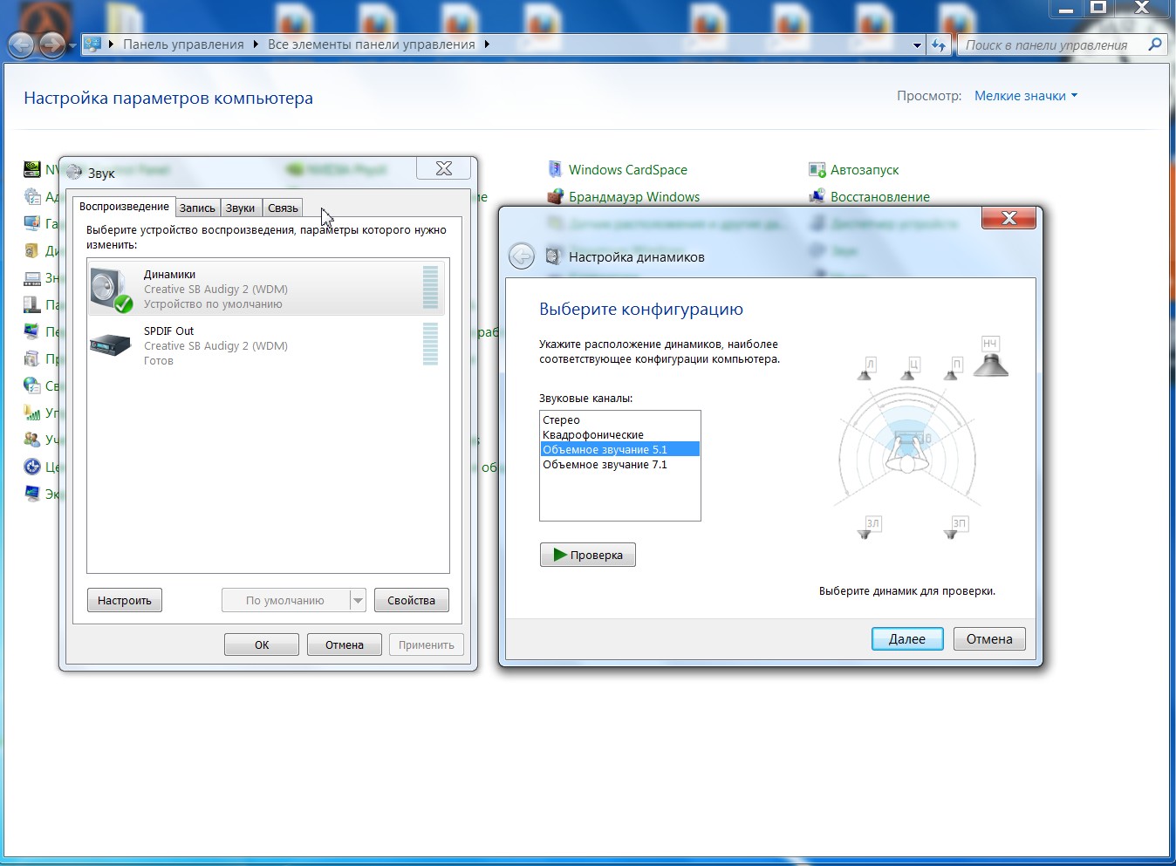Select the Воспроизведение tab

(x=124, y=206)
